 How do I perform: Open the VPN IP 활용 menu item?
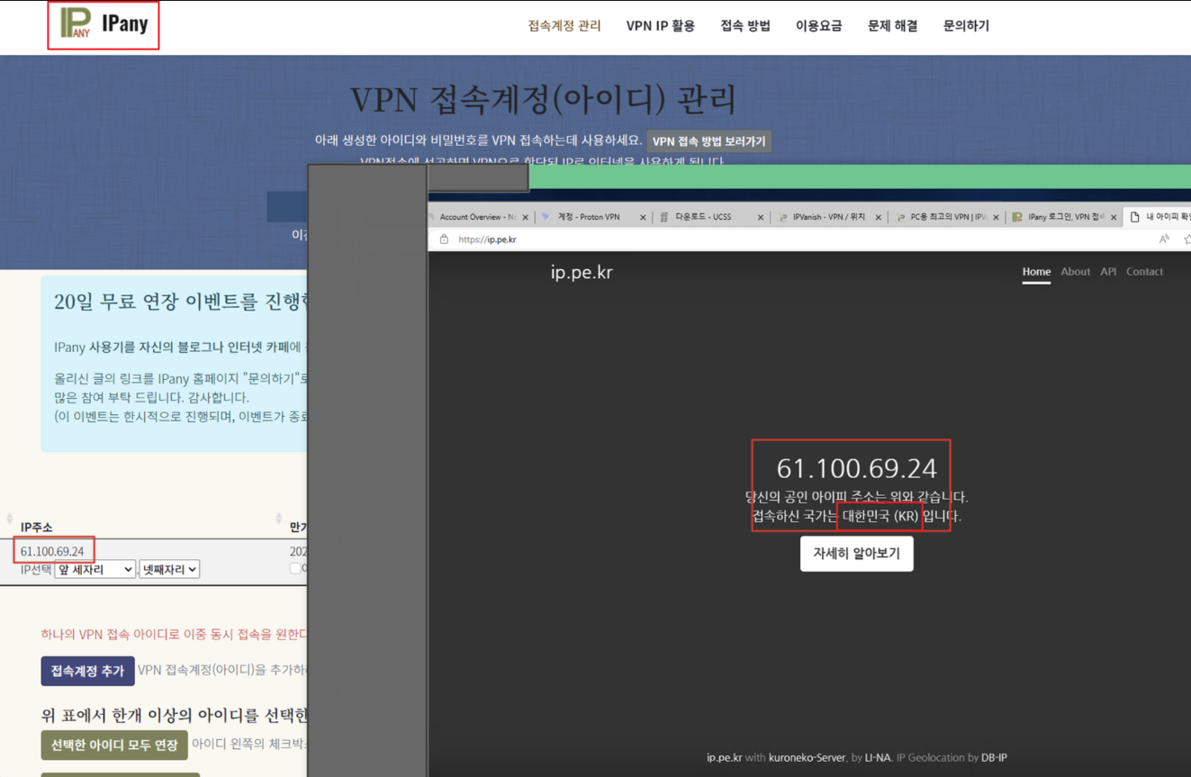[661, 26]
